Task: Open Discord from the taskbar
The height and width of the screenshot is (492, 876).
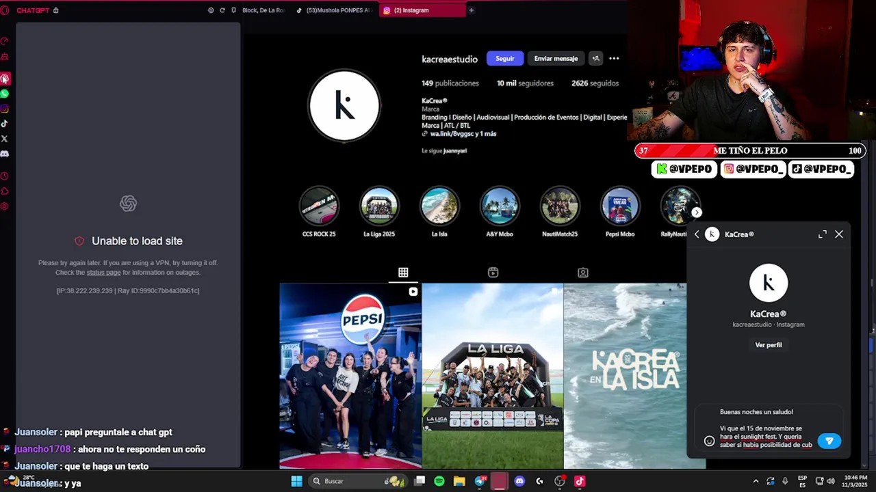Action: (519, 481)
